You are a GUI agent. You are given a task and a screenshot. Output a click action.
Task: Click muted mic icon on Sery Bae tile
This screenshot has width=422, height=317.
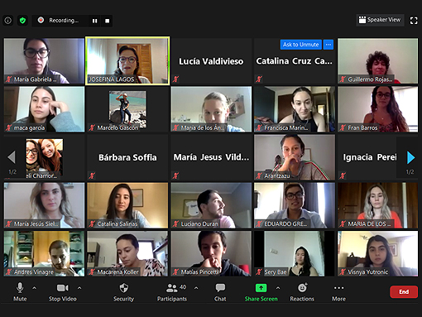pyautogui.click(x=259, y=272)
